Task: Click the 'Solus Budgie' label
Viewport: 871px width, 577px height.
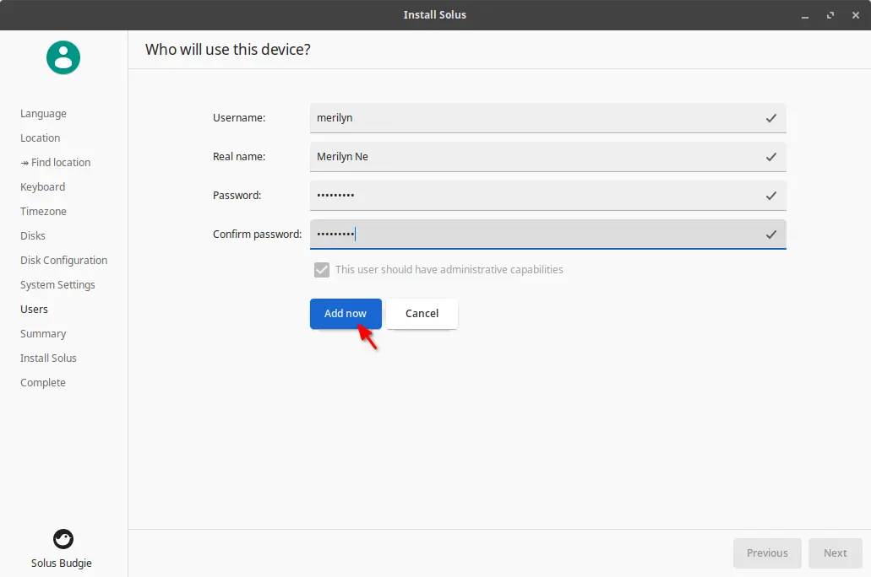Action: tap(61, 564)
